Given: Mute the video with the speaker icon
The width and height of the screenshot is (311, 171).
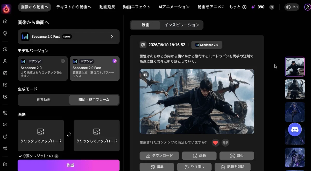Looking at the screenshot, I should click(x=145, y=75).
